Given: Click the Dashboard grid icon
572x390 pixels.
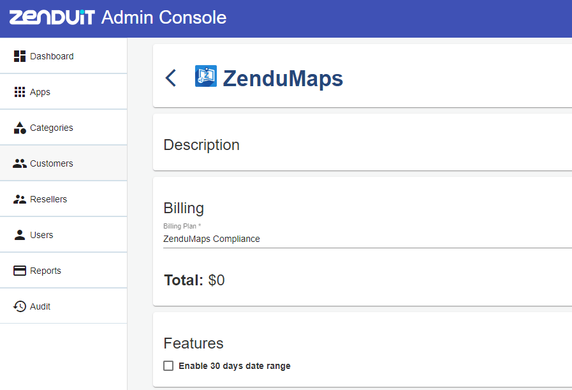Looking at the screenshot, I should pyautogui.click(x=20, y=56).
